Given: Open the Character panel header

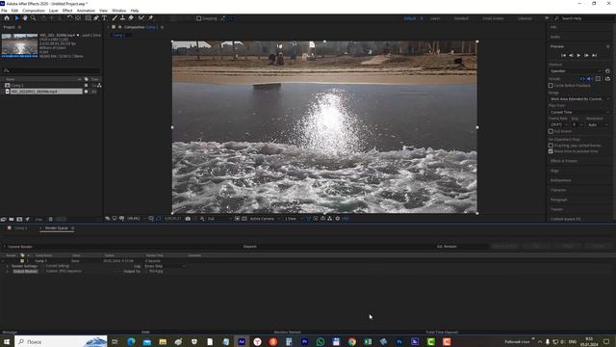Looking at the screenshot, I should [558, 190].
